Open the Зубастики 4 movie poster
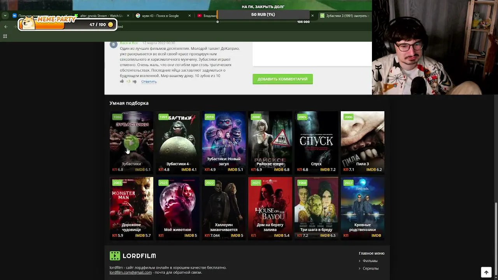Viewport: 498px width, 280px height. [x=178, y=142]
